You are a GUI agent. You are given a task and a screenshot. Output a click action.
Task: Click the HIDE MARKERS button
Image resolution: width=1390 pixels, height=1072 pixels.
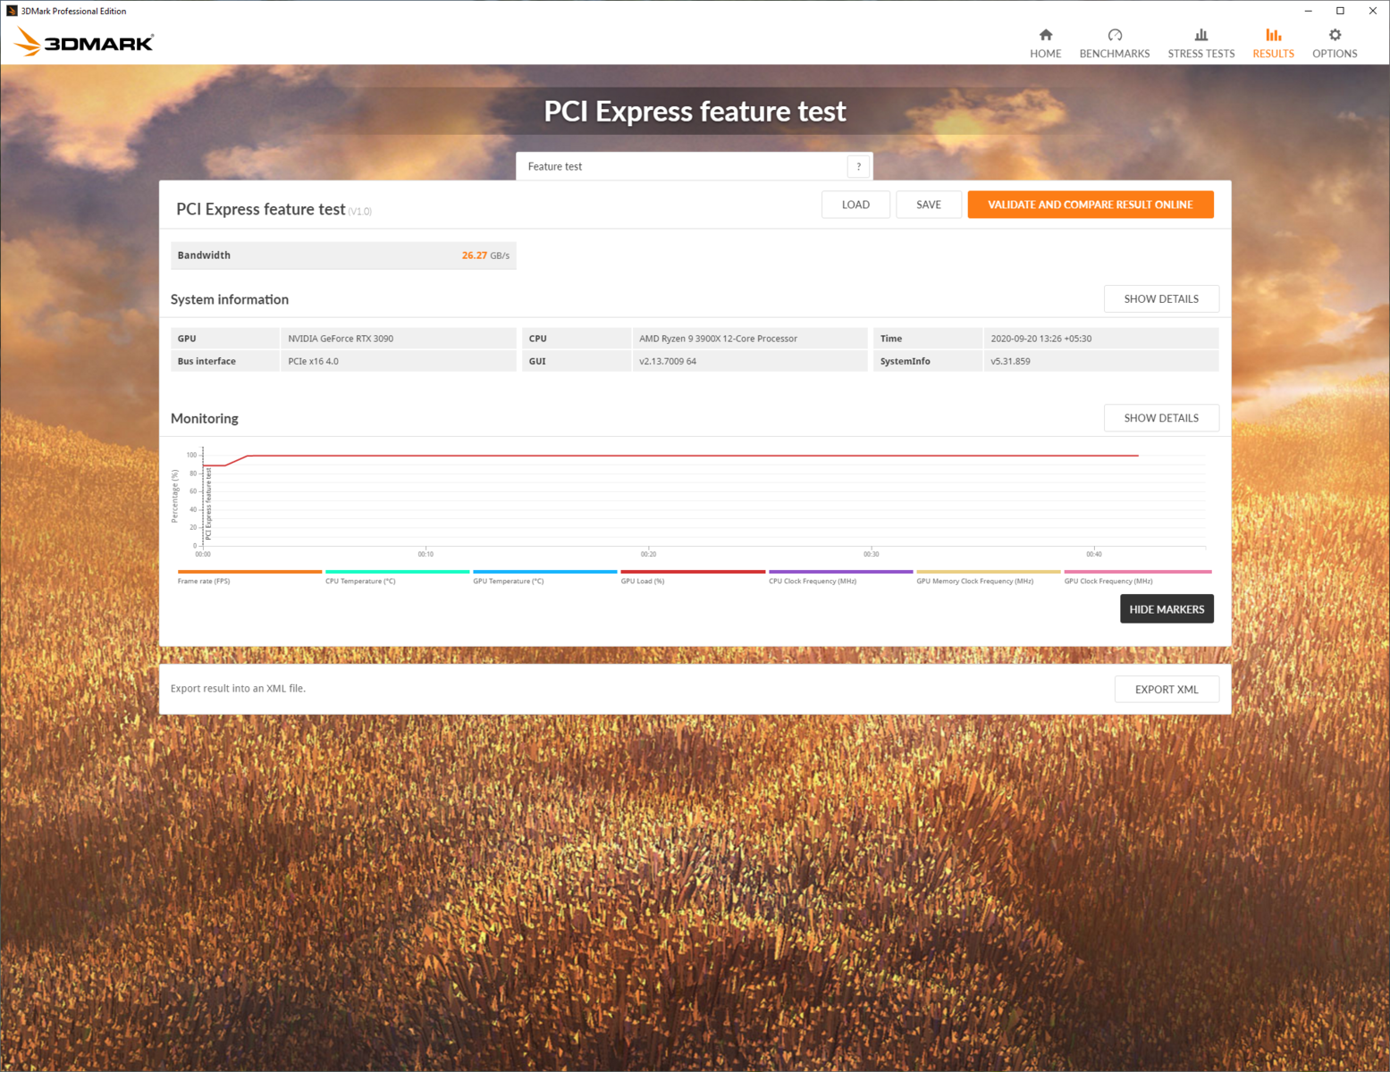click(1167, 609)
